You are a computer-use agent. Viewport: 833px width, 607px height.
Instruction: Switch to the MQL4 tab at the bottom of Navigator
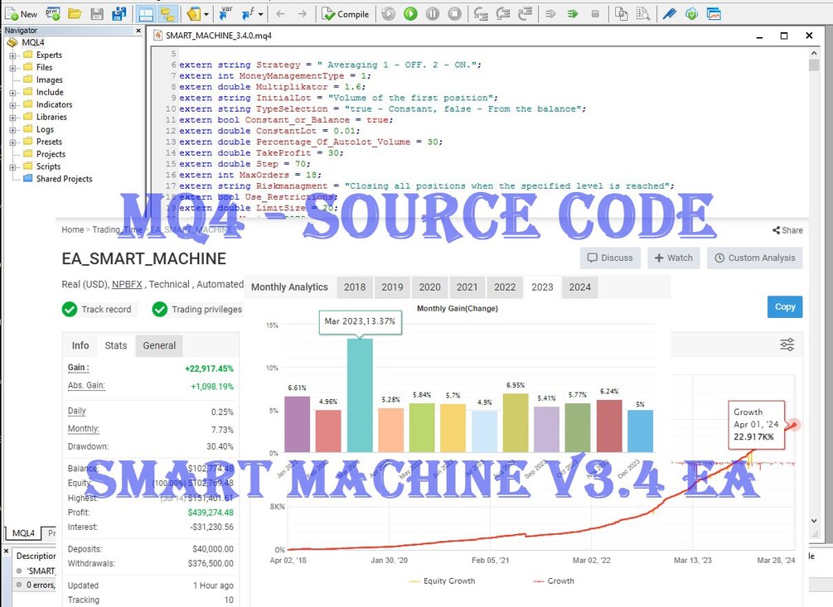coord(23,532)
